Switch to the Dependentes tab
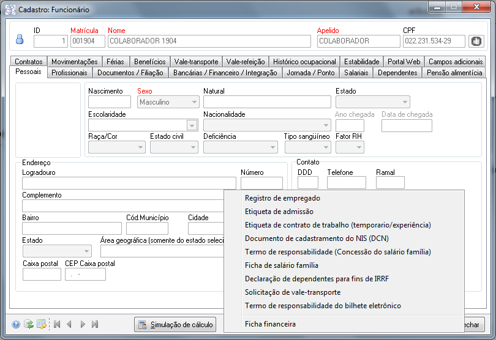Image resolution: width=496 pixels, height=340 pixels. (397, 73)
